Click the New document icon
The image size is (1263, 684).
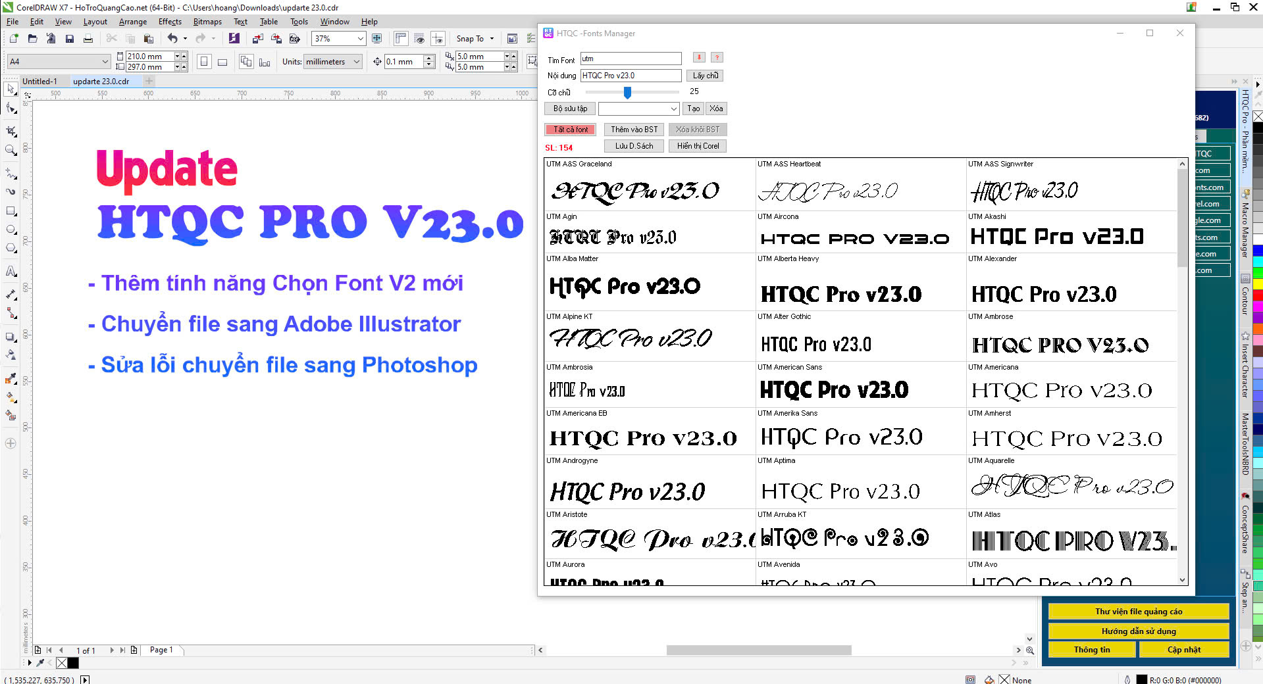tap(14, 39)
